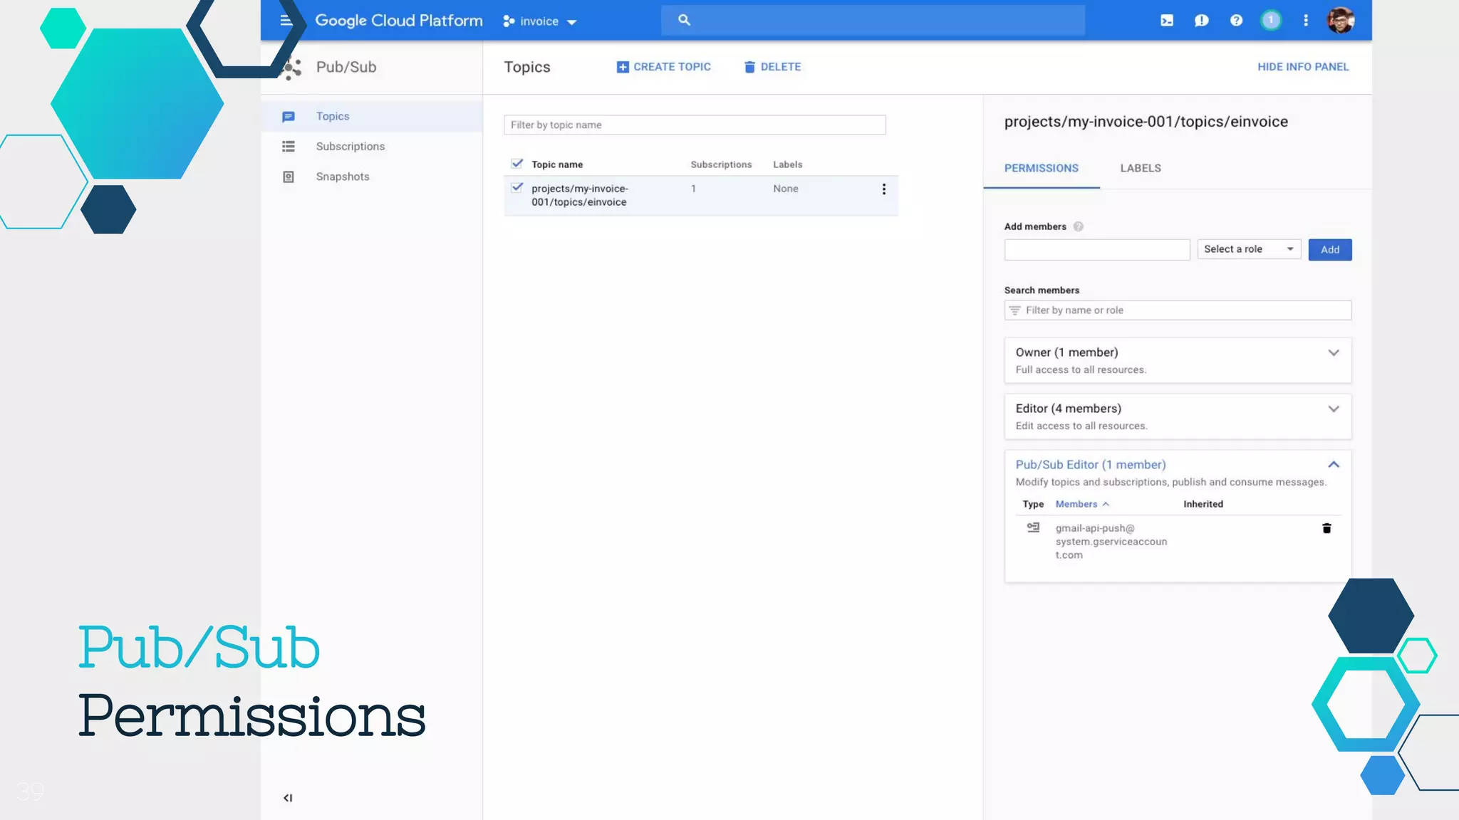Open the help question mark icon
1459x820 pixels.
(1236, 21)
